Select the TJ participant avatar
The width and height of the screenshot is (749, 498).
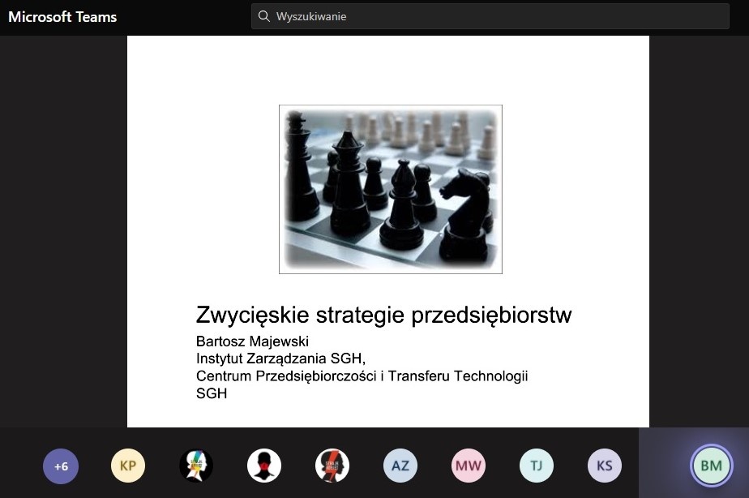537,466
